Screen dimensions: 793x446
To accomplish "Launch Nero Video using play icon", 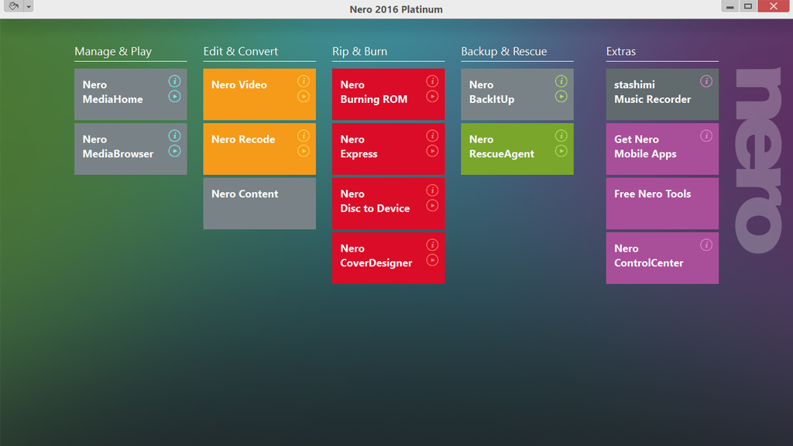I will (x=304, y=96).
